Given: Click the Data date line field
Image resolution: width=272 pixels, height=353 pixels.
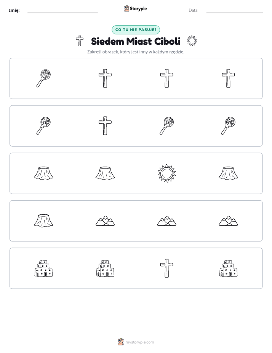Looking at the screenshot, I should click(235, 10).
